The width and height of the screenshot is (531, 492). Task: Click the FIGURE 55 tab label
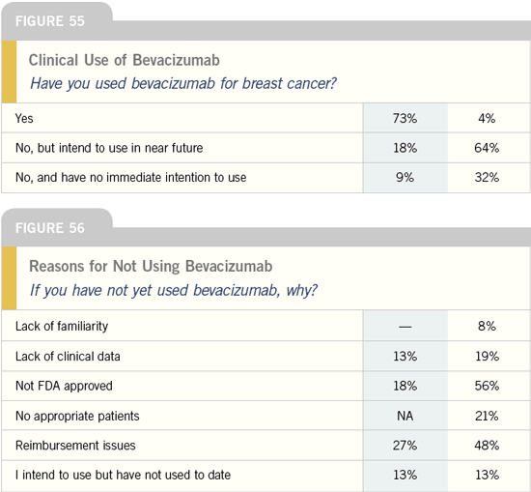click(50, 21)
